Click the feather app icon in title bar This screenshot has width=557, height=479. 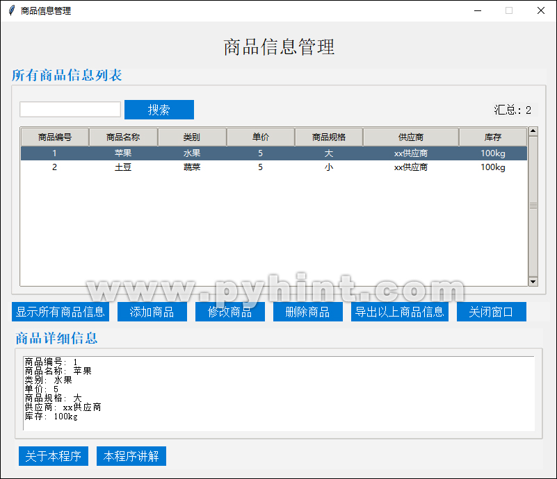click(12, 10)
